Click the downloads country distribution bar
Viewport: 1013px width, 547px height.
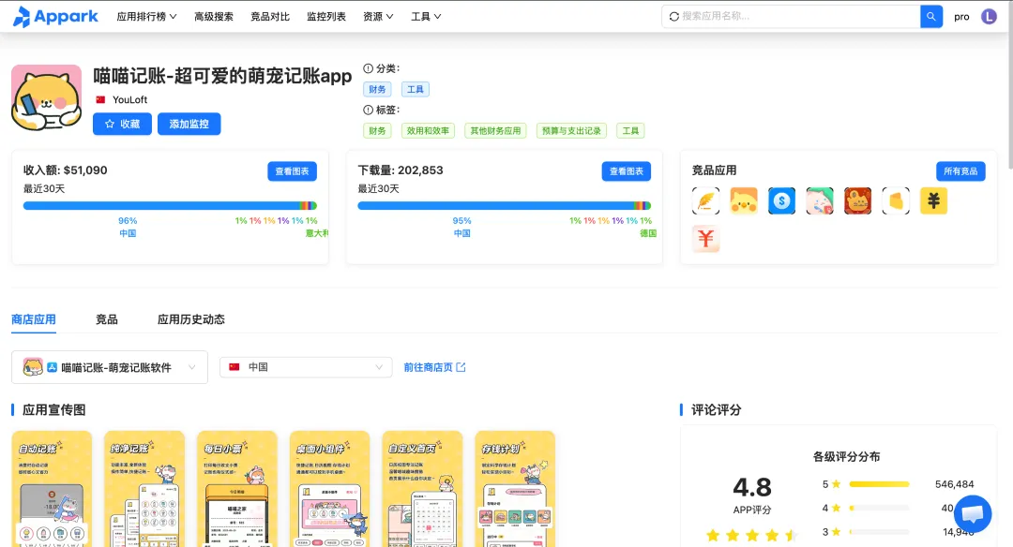tap(505, 206)
